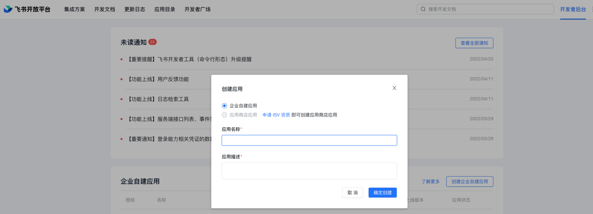The image size is (593, 214).
Task: Focus the 搜索开发文档 search box
Action: point(488,9)
